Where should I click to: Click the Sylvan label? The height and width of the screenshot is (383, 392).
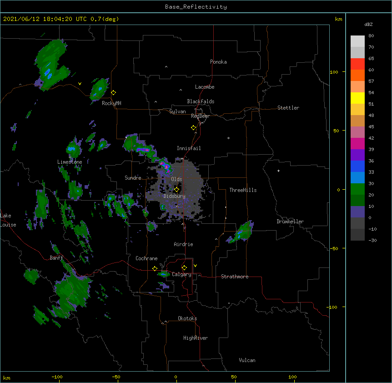[x=177, y=111]
